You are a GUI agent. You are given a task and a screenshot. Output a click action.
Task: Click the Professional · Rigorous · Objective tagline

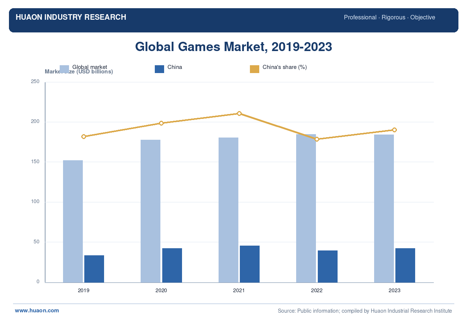click(x=389, y=18)
